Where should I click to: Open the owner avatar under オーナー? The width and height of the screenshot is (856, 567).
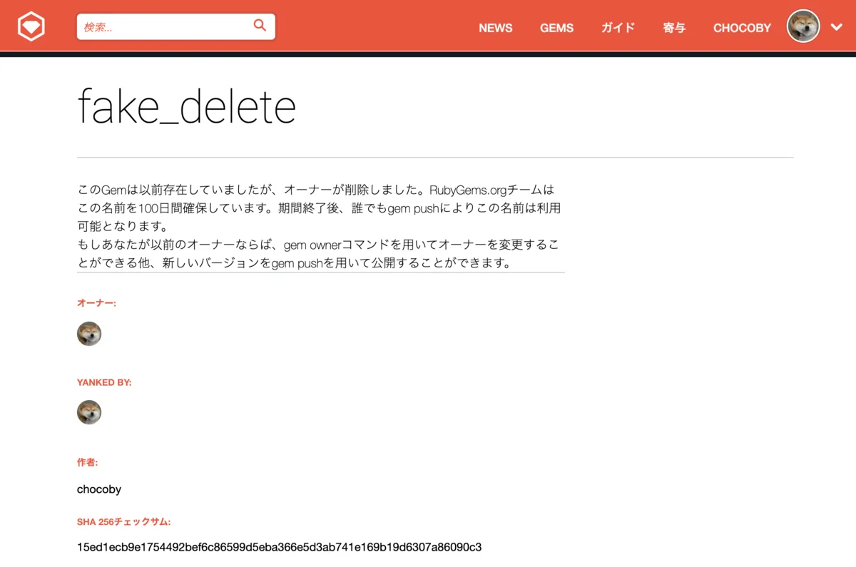89,334
